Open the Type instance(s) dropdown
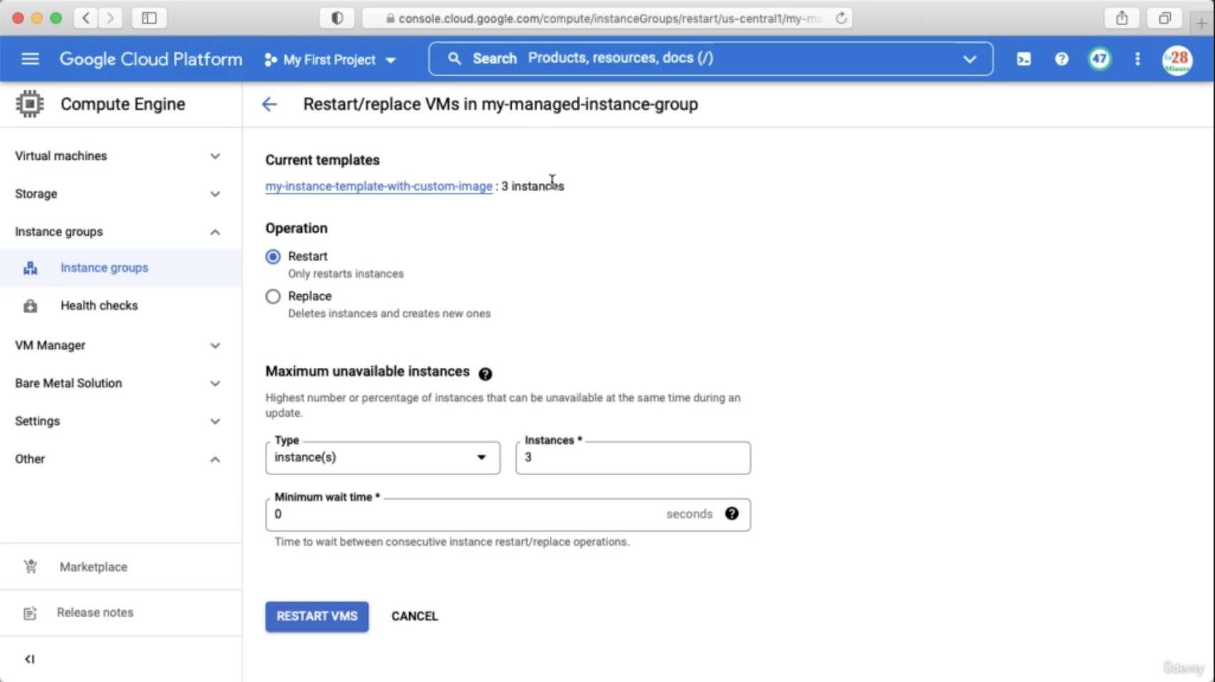The image size is (1215, 682). [383, 458]
